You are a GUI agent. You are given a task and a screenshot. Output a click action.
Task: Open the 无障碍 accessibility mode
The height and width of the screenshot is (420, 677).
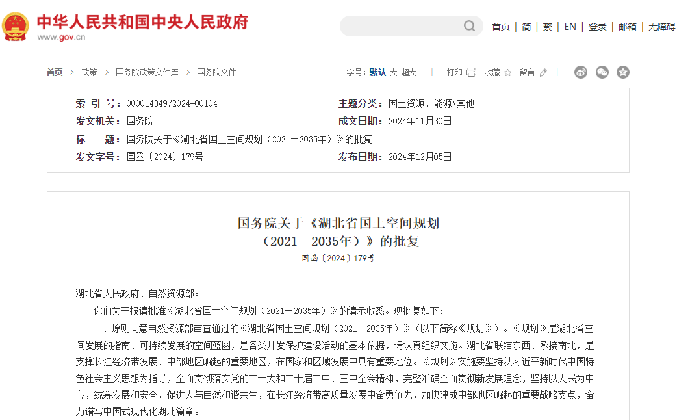661,26
